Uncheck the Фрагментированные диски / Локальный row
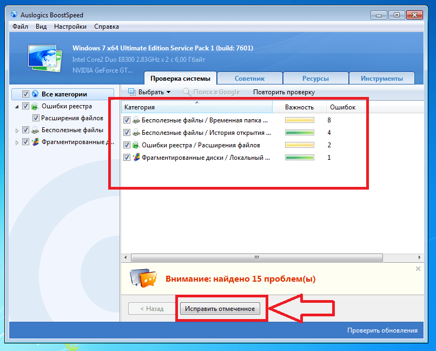 click(x=127, y=158)
